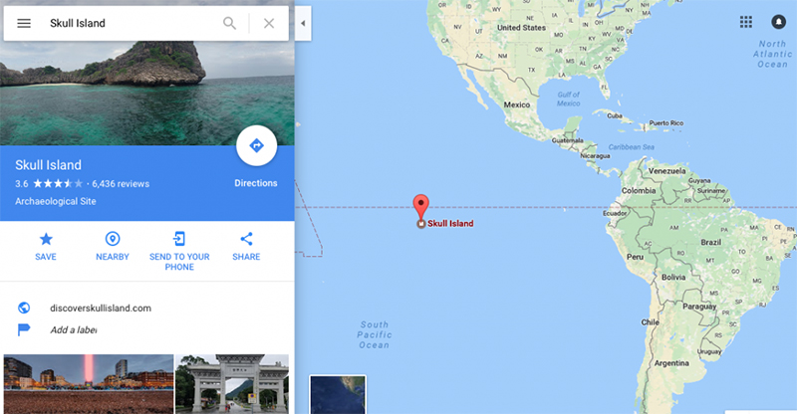This screenshot has width=797, height=414.
Task: Select the red Skull Island map pin
Action: click(420, 208)
